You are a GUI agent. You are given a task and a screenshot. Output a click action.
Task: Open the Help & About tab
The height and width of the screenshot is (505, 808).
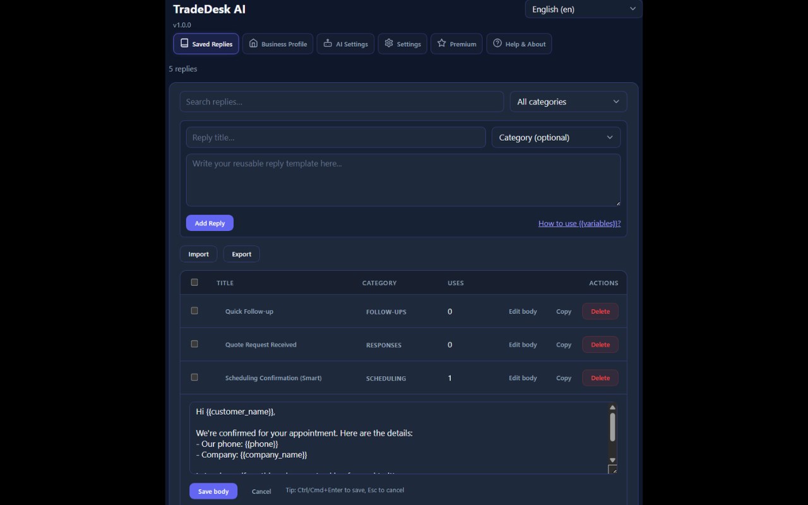[x=519, y=44]
